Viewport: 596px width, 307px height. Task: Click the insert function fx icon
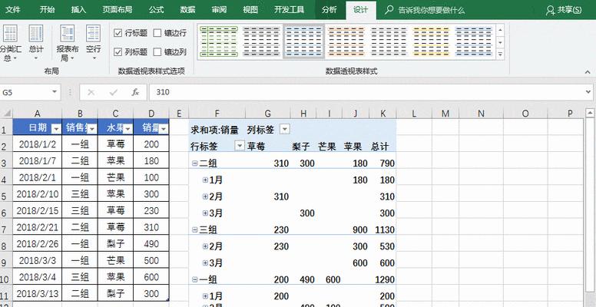(135, 92)
